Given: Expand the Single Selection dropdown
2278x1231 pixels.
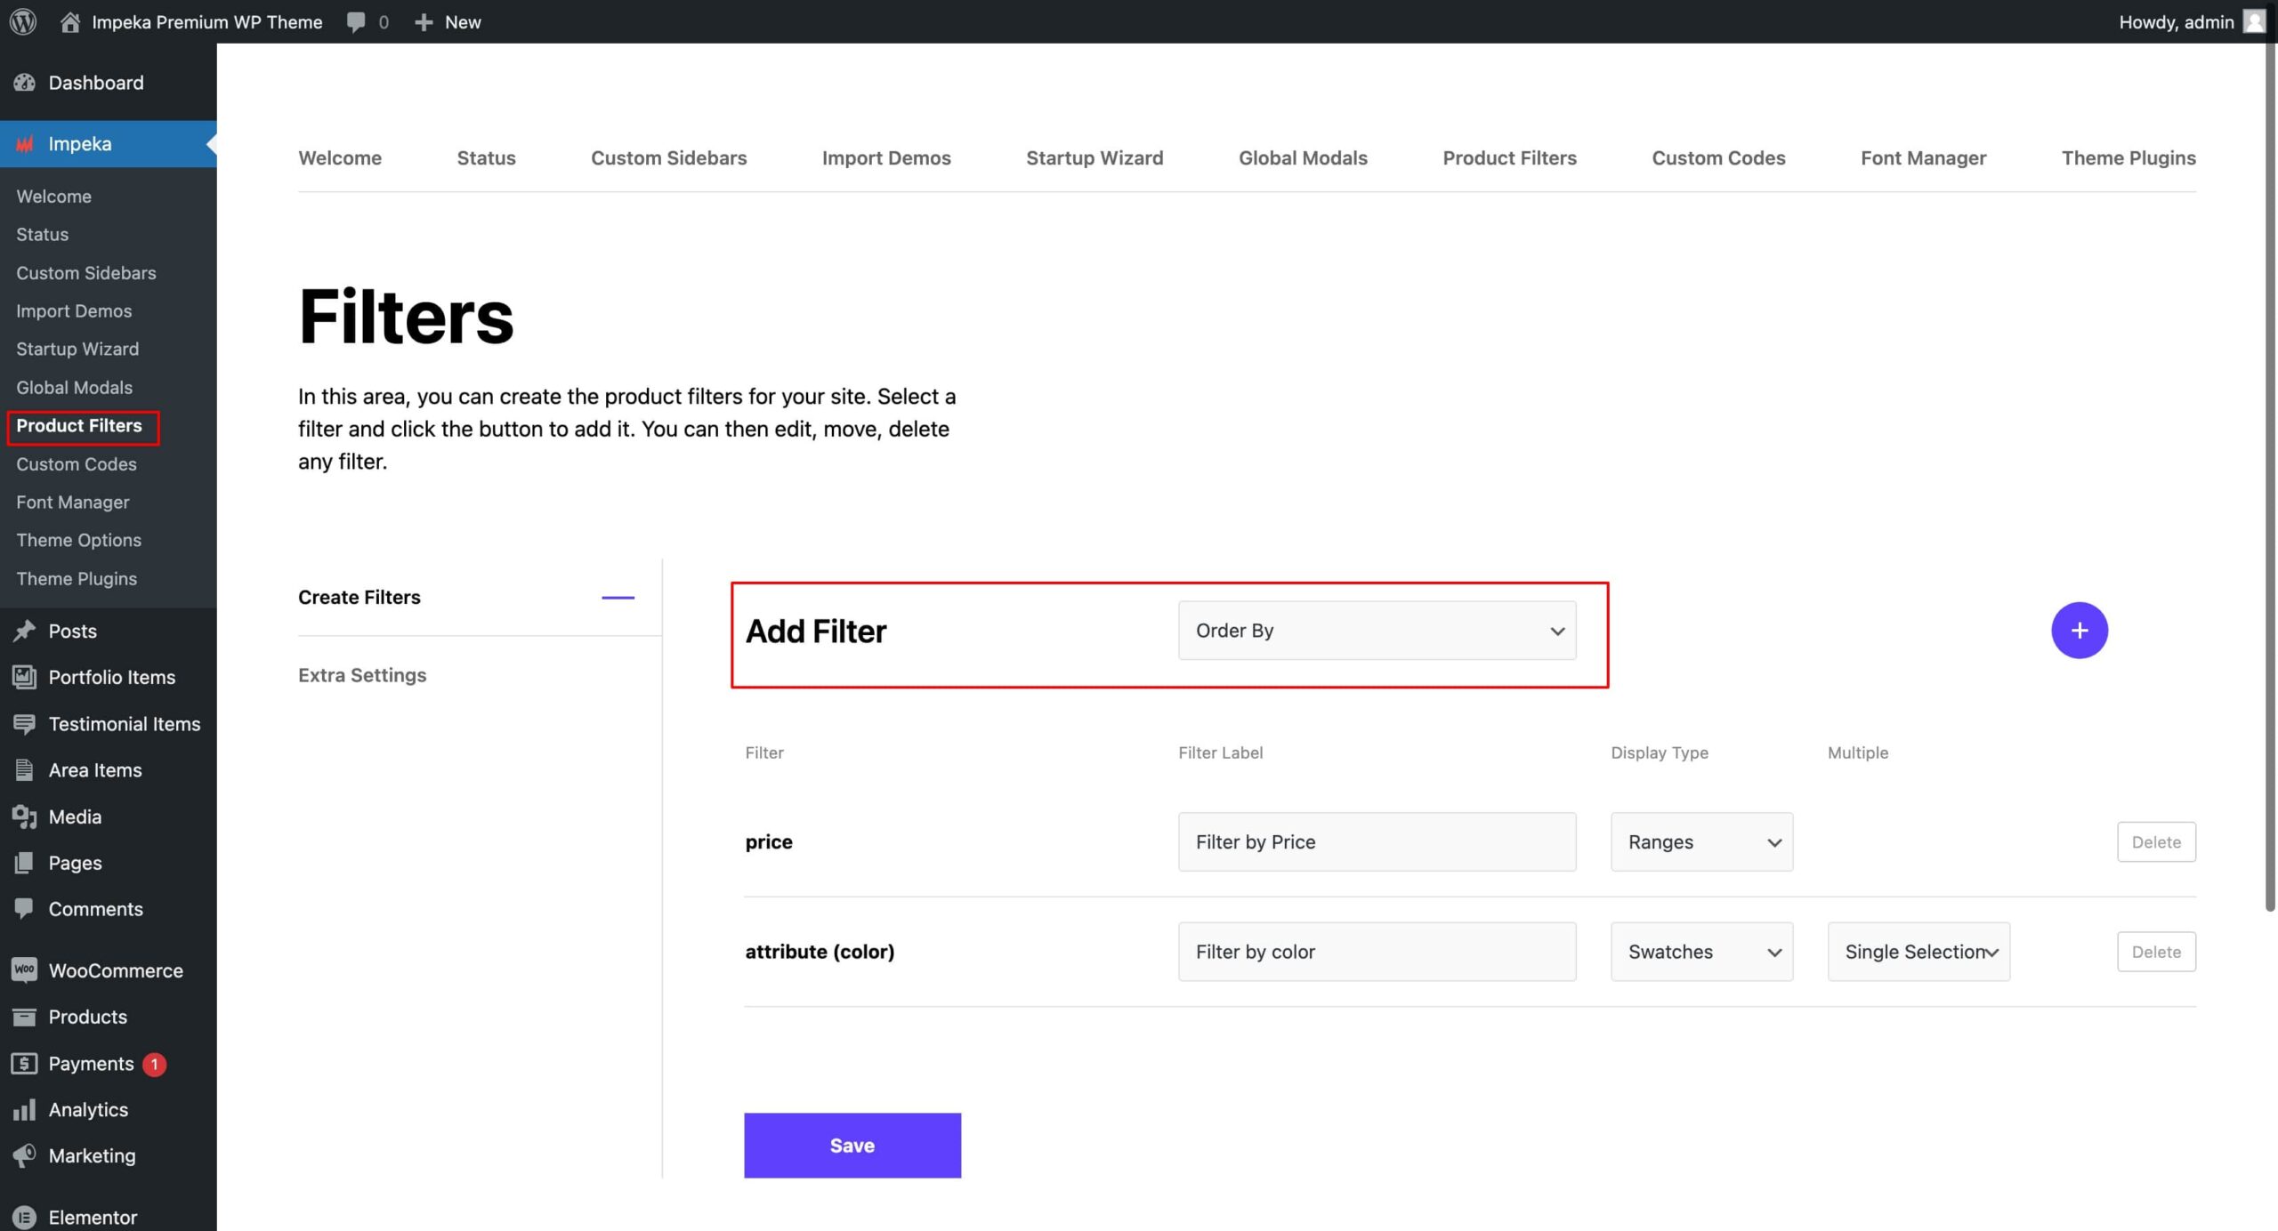Looking at the screenshot, I should [x=1919, y=952].
